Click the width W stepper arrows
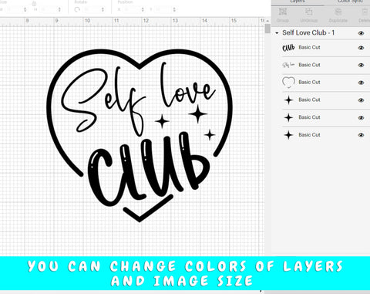The image size is (370, 294). pos(25,10)
